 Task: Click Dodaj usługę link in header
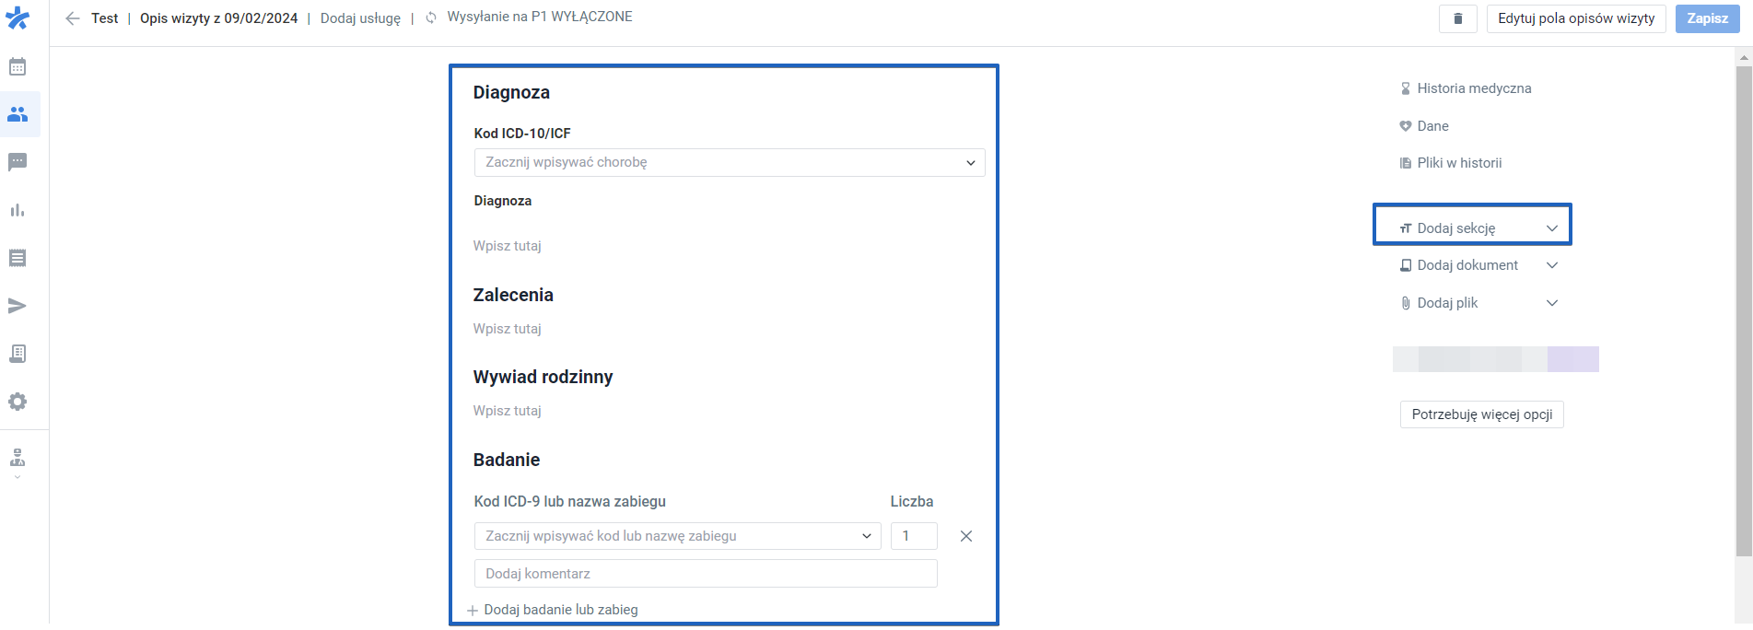360,18
